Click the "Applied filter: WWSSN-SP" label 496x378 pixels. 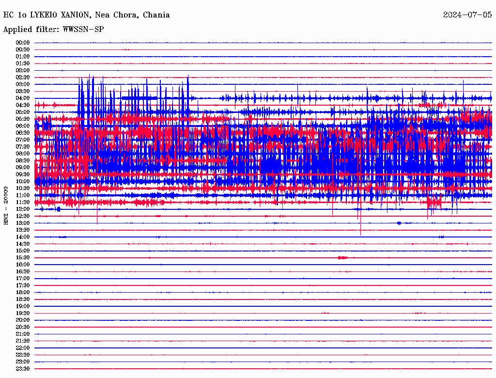coord(53,30)
